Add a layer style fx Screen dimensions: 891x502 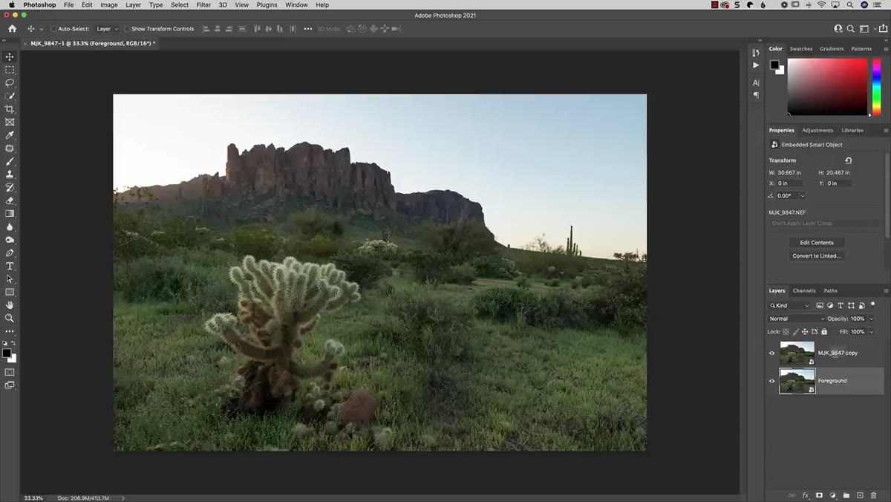[806, 495]
